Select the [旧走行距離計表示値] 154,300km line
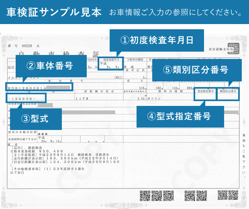Screen dimensions: 249x209 coord(65,162)
